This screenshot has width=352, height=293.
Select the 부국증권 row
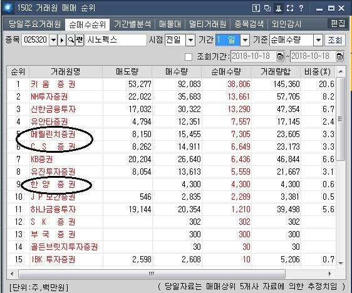click(171, 235)
